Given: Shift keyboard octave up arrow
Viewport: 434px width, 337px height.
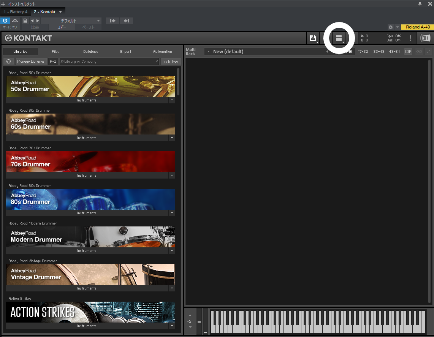Looking at the screenshot, I should (x=190, y=315).
